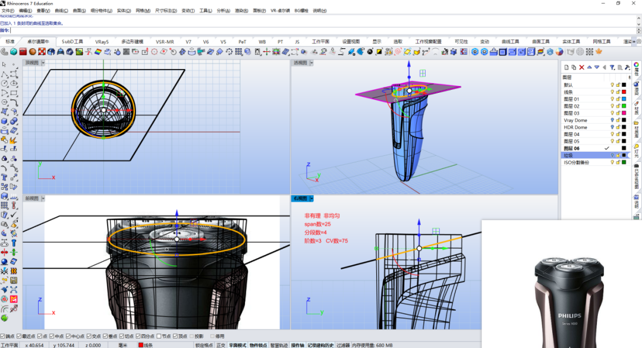This screenshot has height=348, width=642.
Task: Click the green color swatch of 图层 02
Action: click(x=624, y=106)
